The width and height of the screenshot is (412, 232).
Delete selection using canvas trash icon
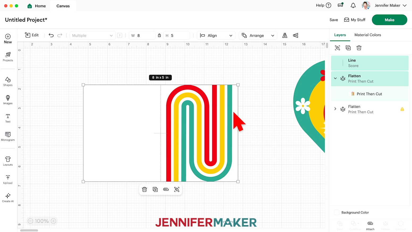145,189
